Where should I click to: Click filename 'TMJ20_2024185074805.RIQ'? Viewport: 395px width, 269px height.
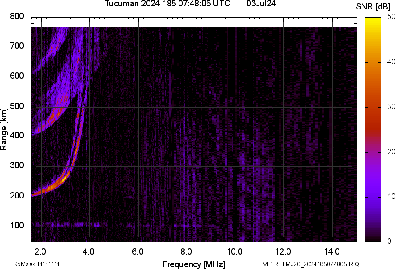[x=320, y=264]
